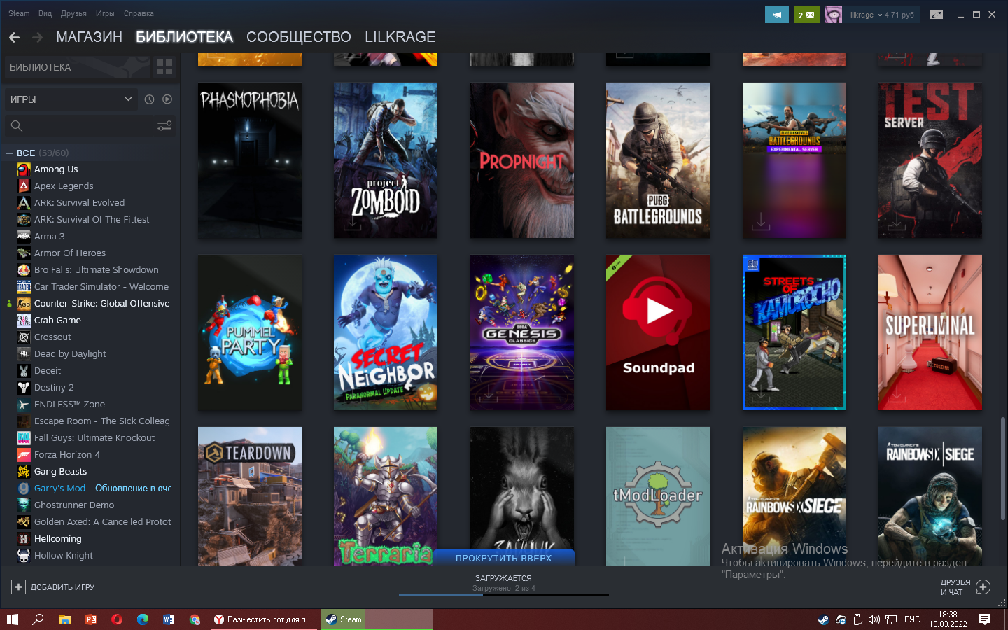
Task: Open Soundpad cover
Action: coord(658,332)
